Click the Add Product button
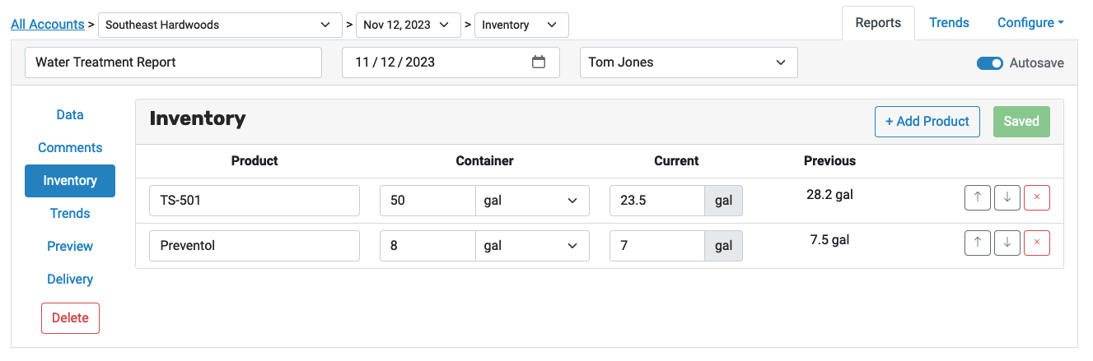Viewport: 1093px width, 361px height. tap(927, 122)
